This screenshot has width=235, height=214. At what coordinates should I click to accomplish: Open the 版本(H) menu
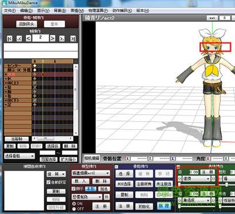[143, 11]
